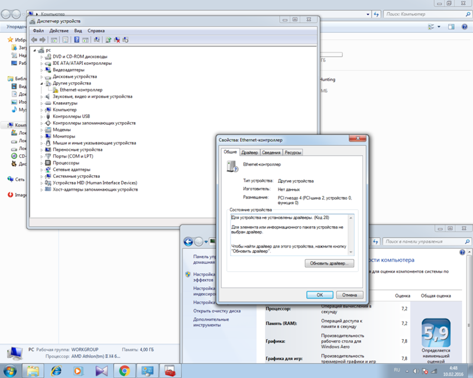473x378 pixels.
Task: Click refresh button beside the Explorer address bar
Action: [376, 14]
